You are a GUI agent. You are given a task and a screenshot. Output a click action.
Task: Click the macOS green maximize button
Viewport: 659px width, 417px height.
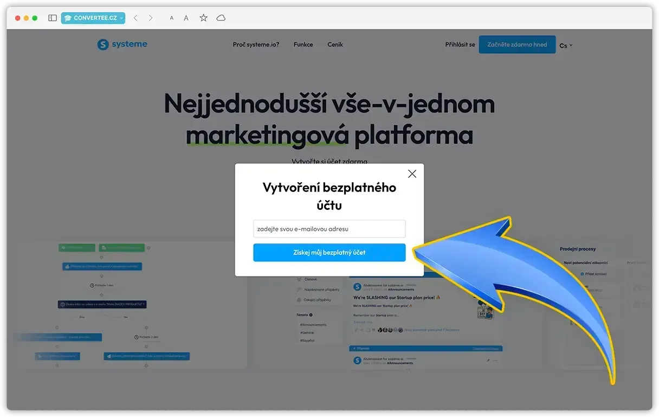click(x=35, y=18)
